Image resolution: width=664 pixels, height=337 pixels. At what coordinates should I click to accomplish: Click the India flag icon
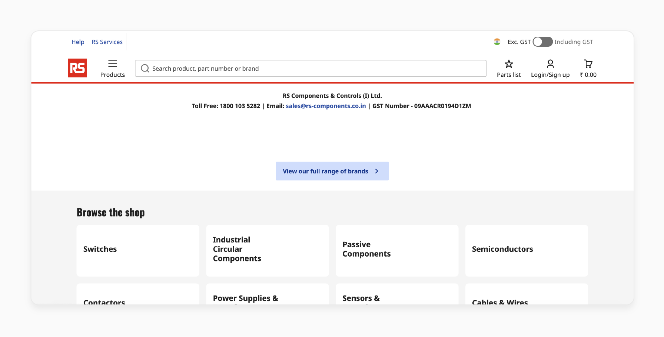point(497,42)
